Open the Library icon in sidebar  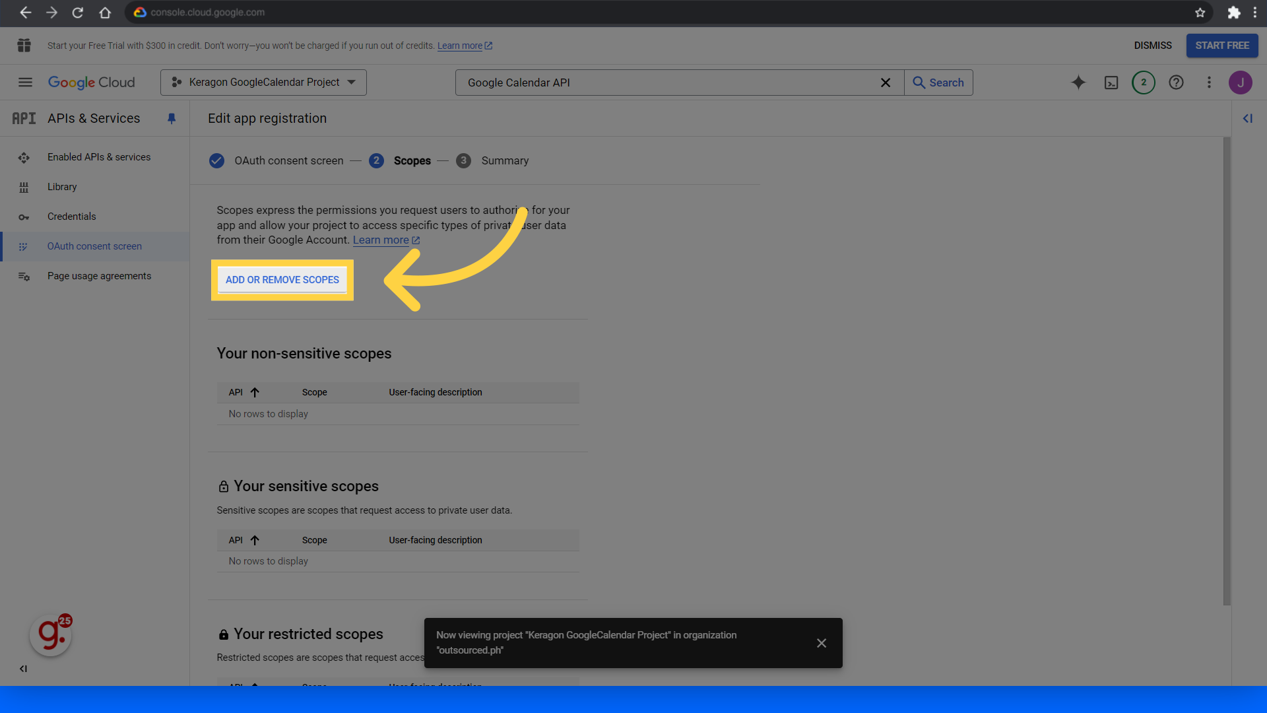(24, 187)
